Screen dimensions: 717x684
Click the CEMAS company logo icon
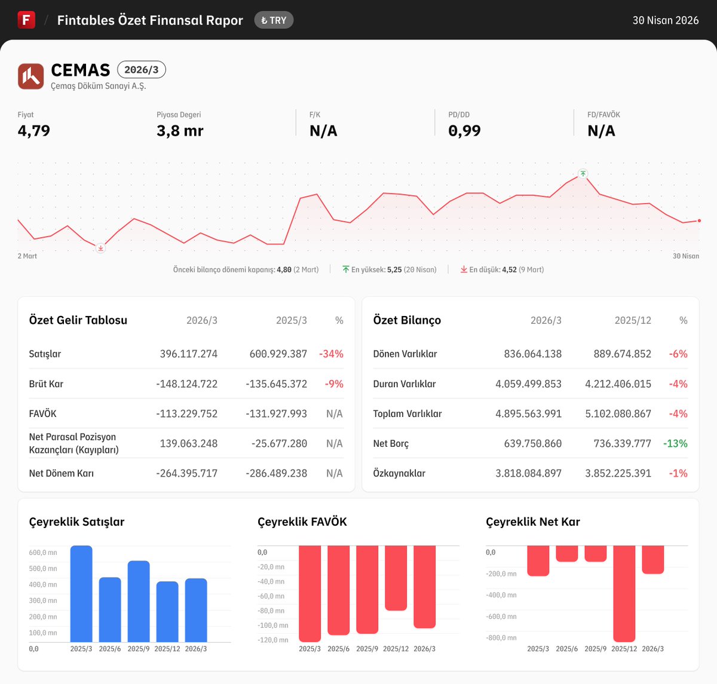point(30,76)
